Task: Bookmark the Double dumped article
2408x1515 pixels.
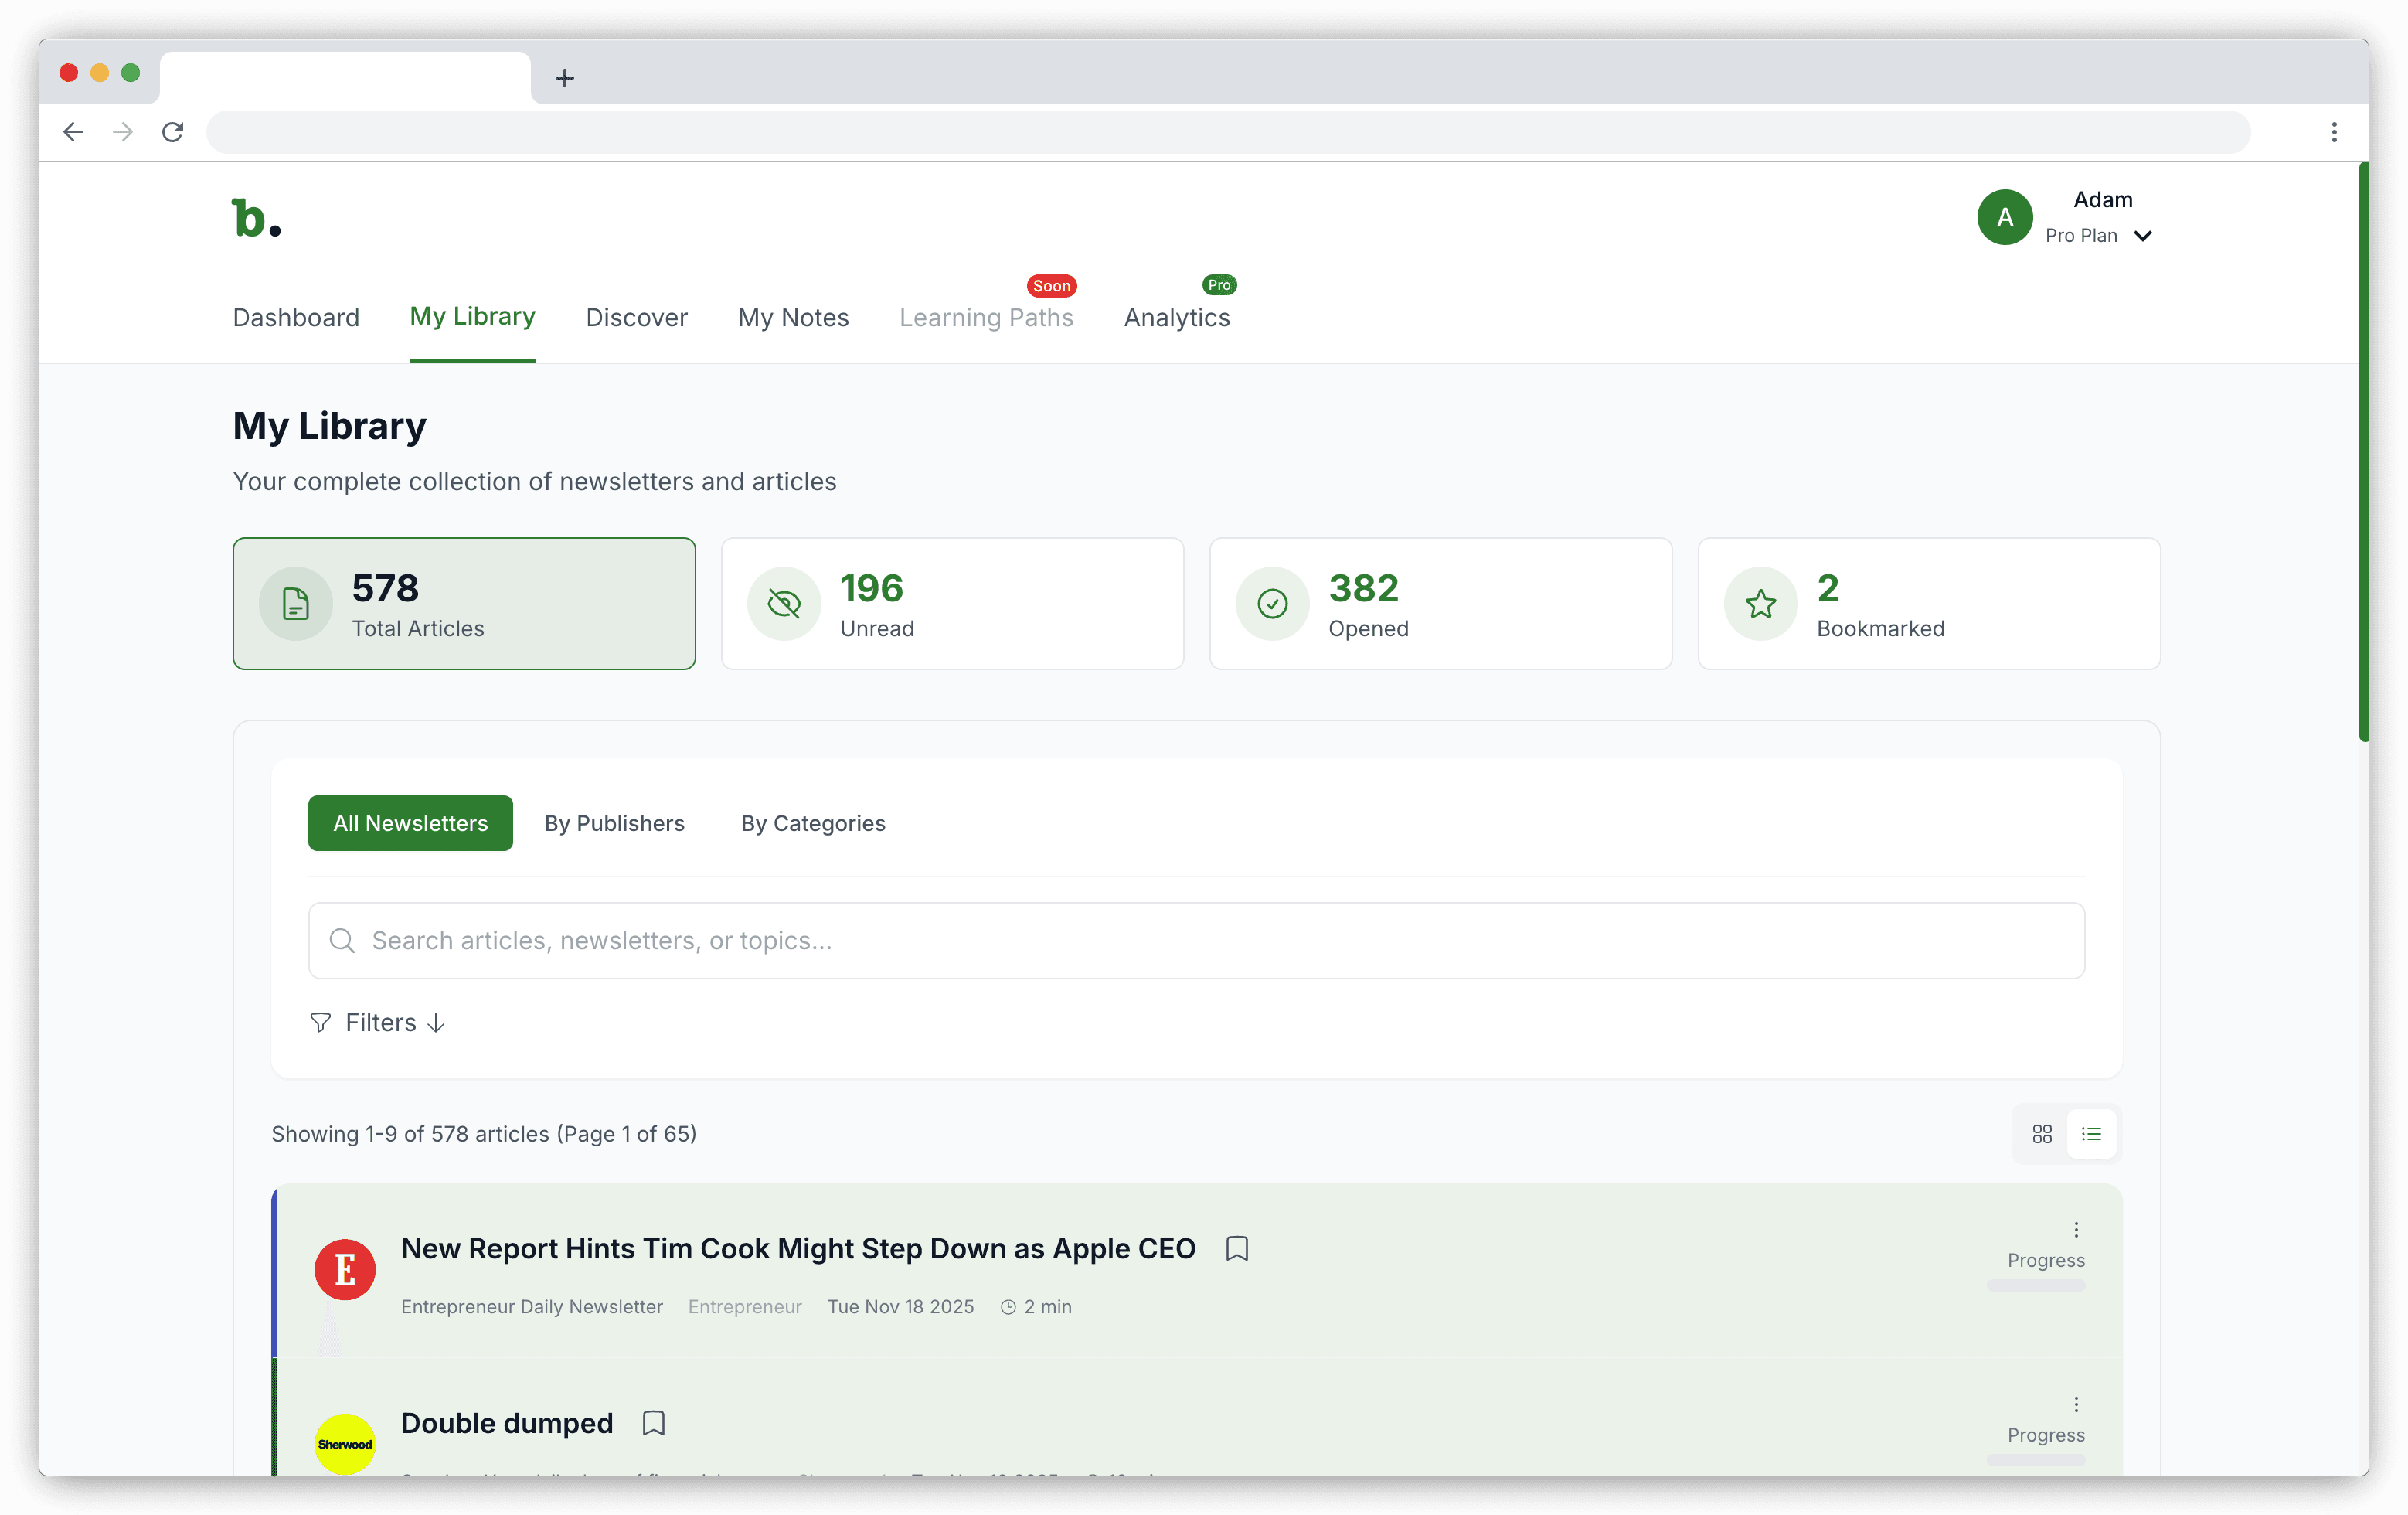Action: pos(653,1423)
